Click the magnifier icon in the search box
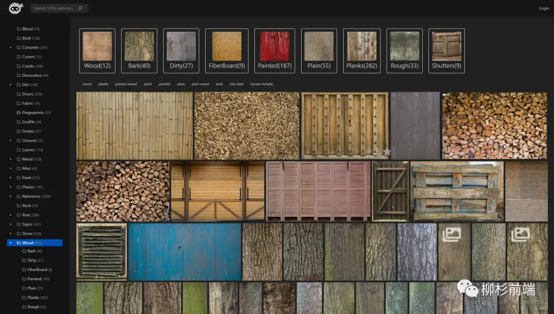554x314 pixels. [80, 8]
